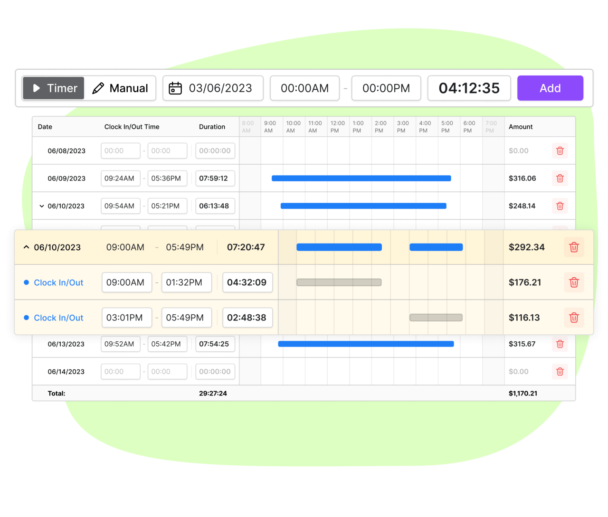Click the blue timeline bar for 06/09/2023
Viewport: 608px width, 517px height.
[x=361, y=178]
